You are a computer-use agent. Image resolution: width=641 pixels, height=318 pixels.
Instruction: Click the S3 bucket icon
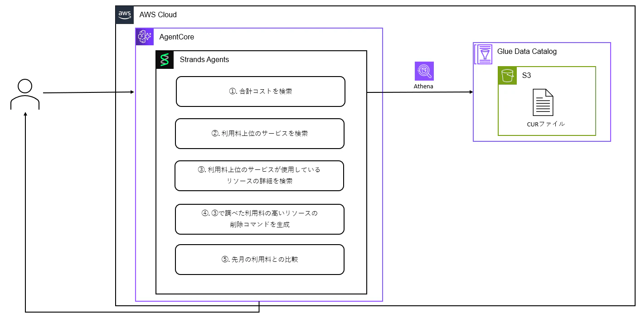pyautogui.click(x=507, y=76)
